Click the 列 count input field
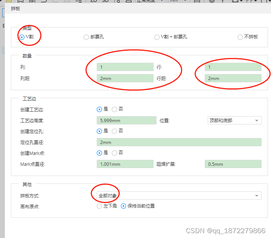The height and width of the screenshot is (238, 271). click(125, 67)
